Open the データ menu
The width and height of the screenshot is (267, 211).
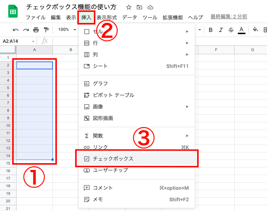130,17
